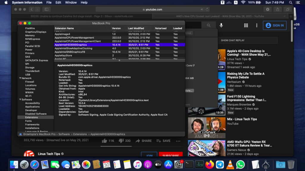This screenshot has width=305, height=171.
Task: Click the YouTube search magnifier icon
Action: tap(209, 26)
